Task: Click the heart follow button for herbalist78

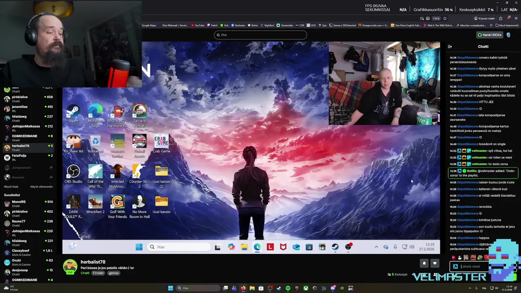Action: 435,263
